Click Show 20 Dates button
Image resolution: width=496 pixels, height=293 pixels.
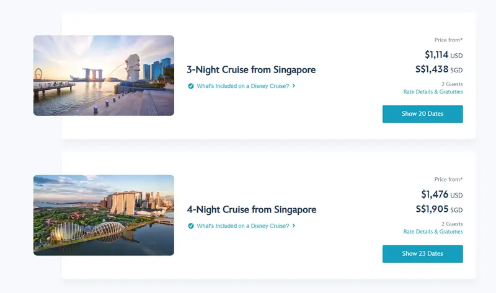coord(423,114)
